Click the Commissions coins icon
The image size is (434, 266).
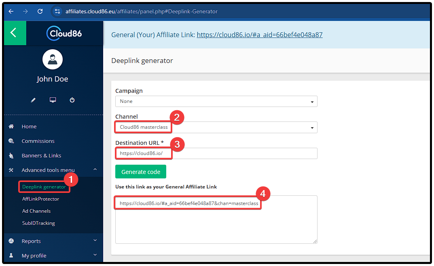11,141
